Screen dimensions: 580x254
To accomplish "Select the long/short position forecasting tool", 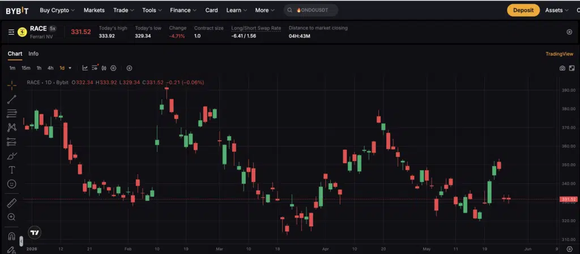I will (12, 141).
